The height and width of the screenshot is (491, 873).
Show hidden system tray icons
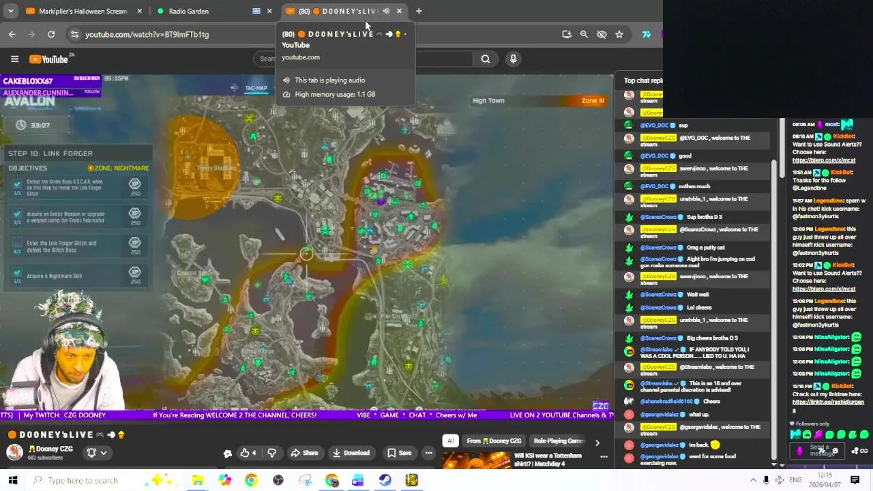pyautogui.click(x=753, y=480)
